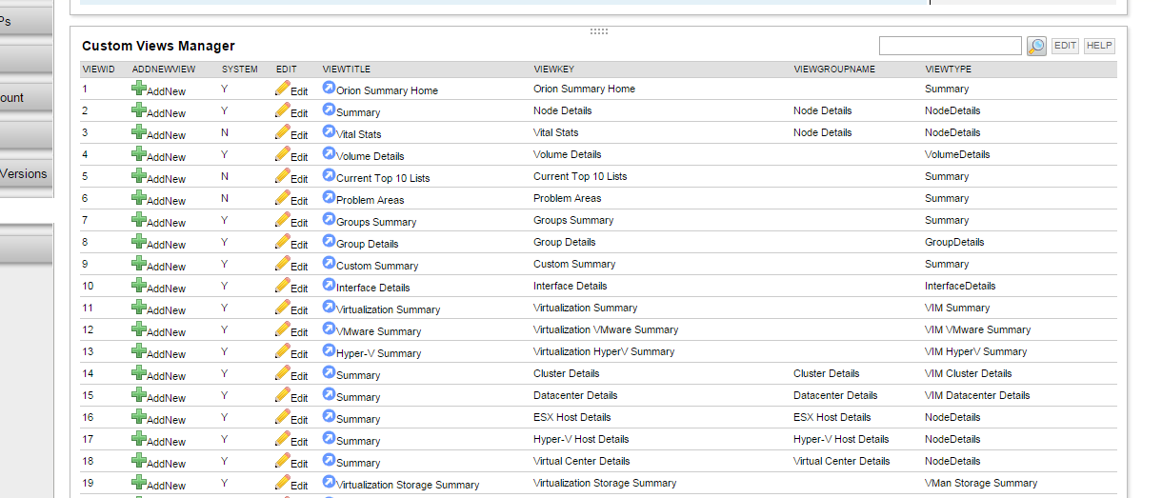The image size is (1162, 498).
Task: Click blue arrow icon beside Volume Details
Action: (x=330, y=153)
